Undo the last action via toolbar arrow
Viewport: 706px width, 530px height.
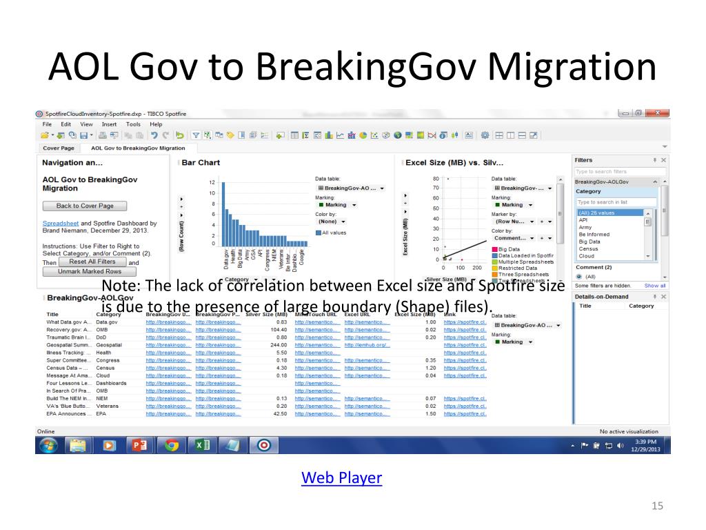pos(154,135)
